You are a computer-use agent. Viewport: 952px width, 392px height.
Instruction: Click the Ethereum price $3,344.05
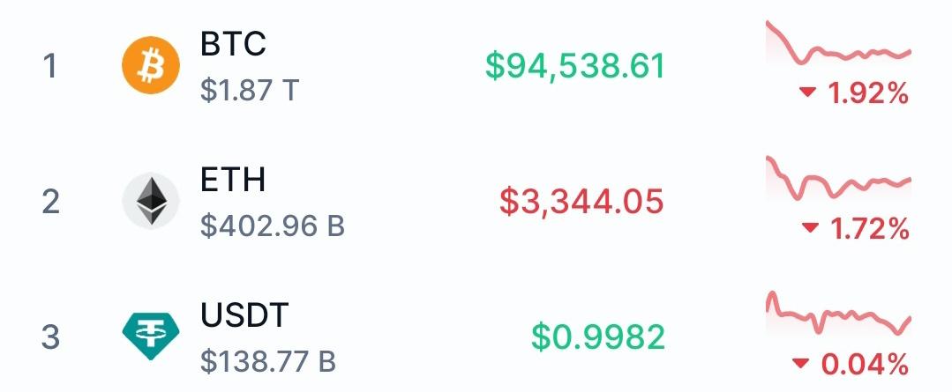(581, 202)
